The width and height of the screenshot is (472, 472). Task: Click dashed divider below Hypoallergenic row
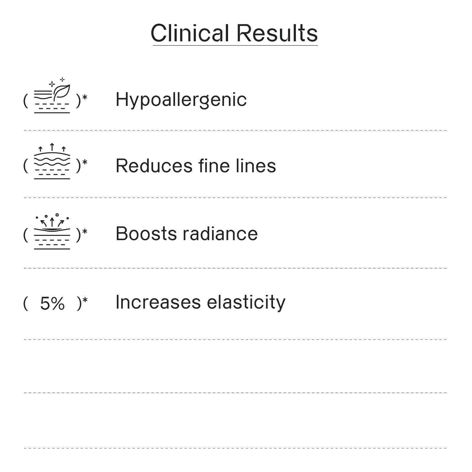[x=235, y=130]
